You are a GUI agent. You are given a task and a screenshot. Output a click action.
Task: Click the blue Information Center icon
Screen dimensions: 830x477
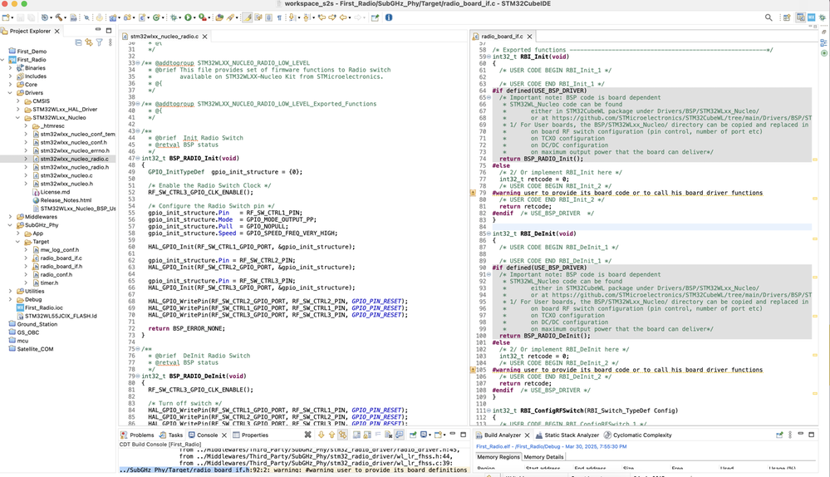[388, 17]
